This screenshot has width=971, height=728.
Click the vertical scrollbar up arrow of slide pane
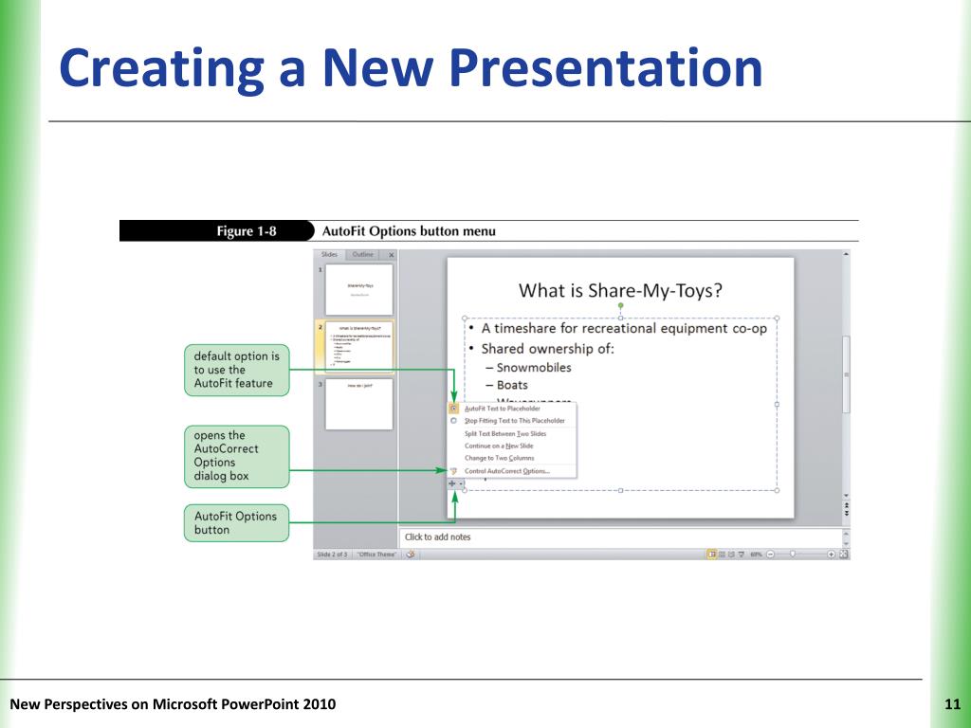[x=846, y=254]
